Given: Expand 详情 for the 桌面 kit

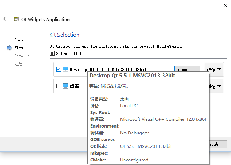Looking at the screenshot, I should pos(216,86).
